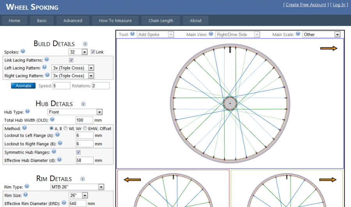Click the hub center in main wheel view

pyautogui.click(x=230, y=103)
